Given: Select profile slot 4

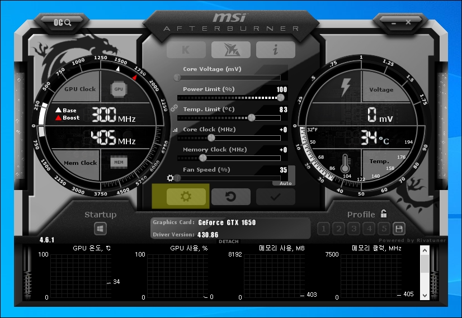Looking at the screenshot, I should pos(369,229).
